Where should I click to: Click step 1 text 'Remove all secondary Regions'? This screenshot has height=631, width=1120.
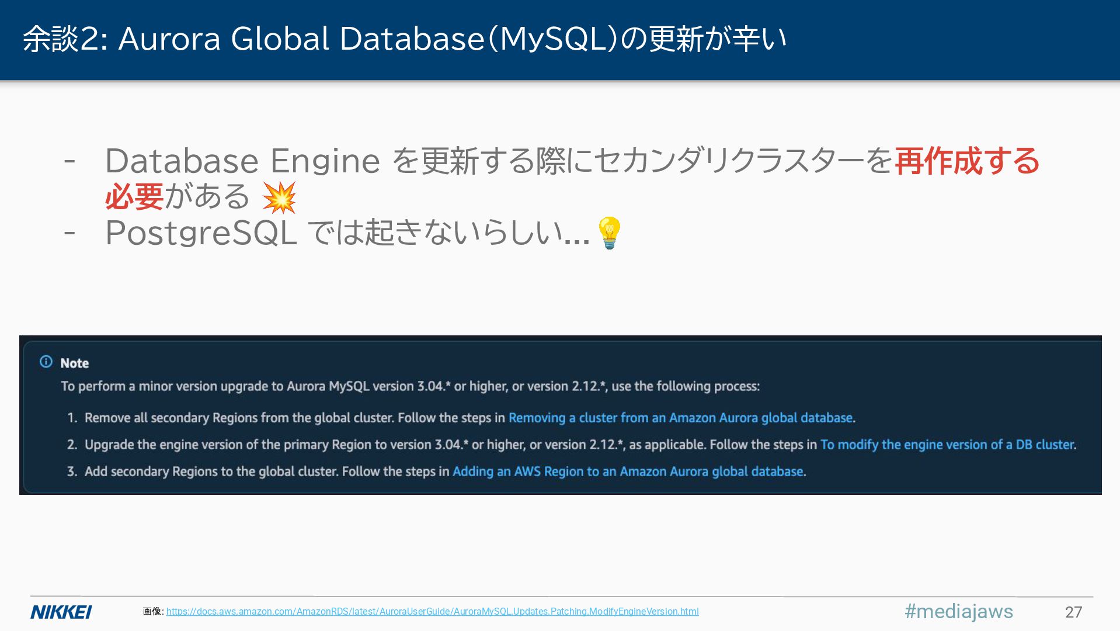(x=171, y=418)
